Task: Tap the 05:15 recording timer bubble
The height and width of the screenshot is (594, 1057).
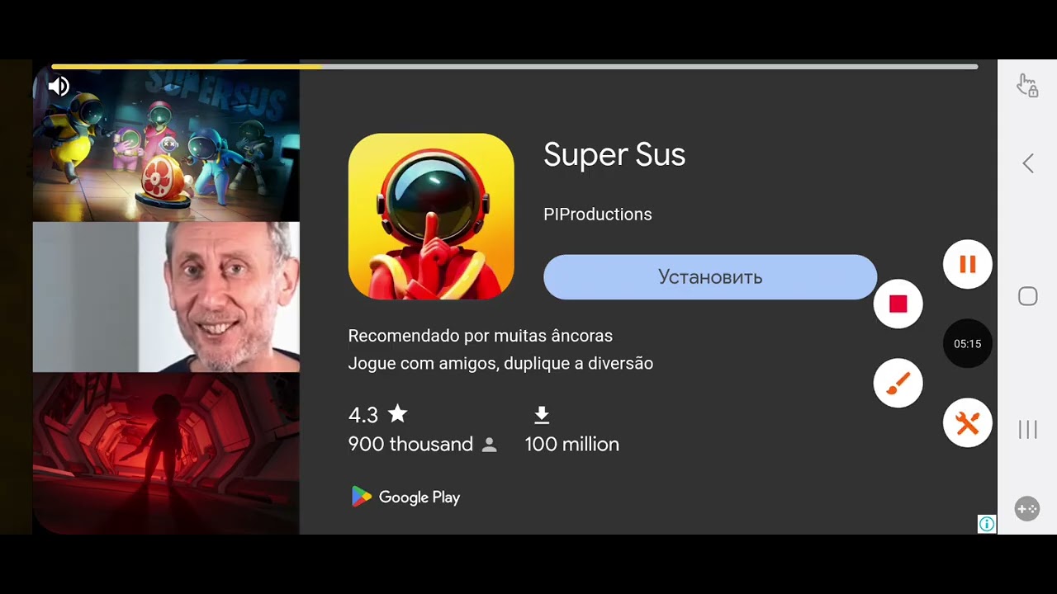Action: point(967,343)
